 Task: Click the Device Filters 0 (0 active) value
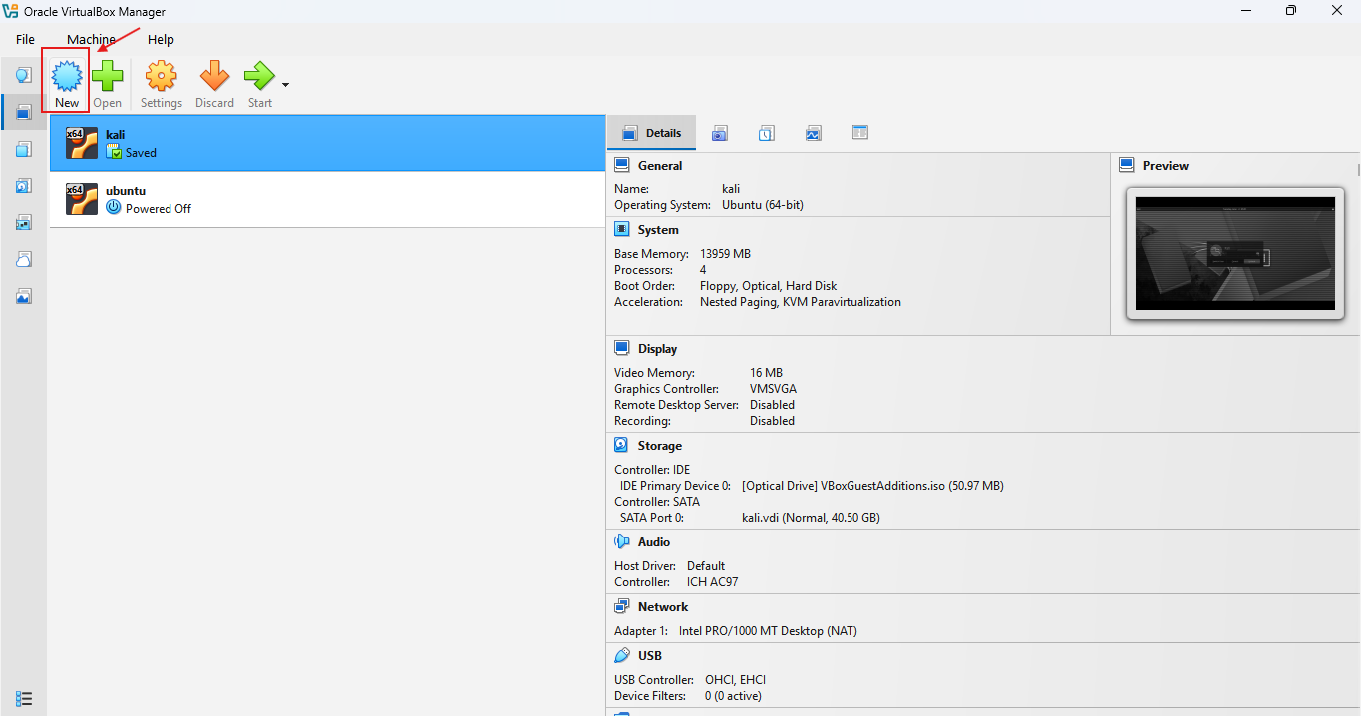(x=733, y=696)
